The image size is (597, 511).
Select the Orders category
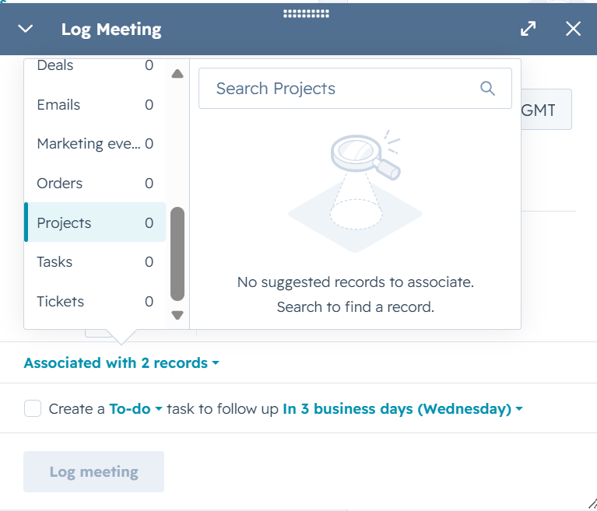point(95,183)
